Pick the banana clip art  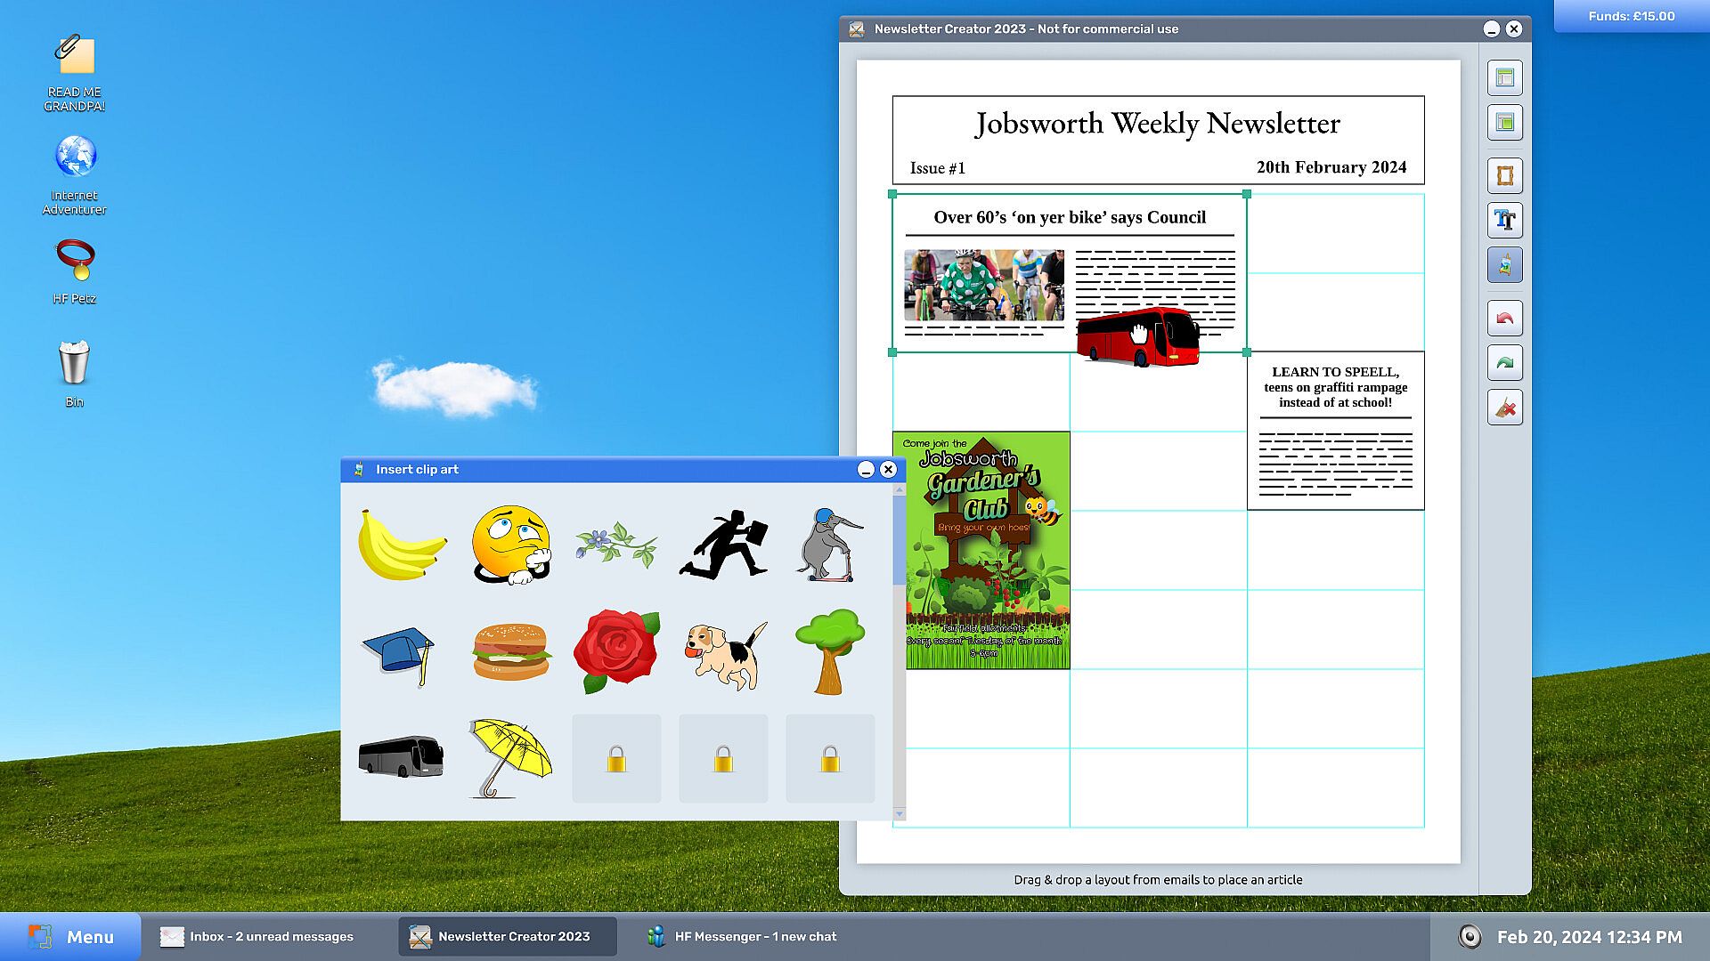401,545
